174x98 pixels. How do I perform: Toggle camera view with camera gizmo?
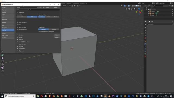(x=129, y=9)
